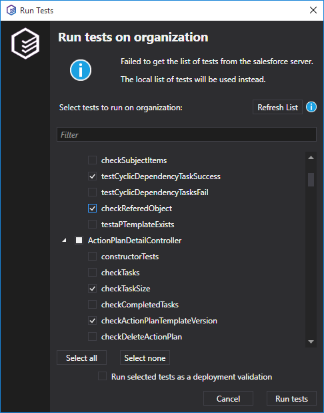Image resolution: width=324 pixels, height=413 pixels.
Task: Click the Refresh List button
Action: pos(277,107)
